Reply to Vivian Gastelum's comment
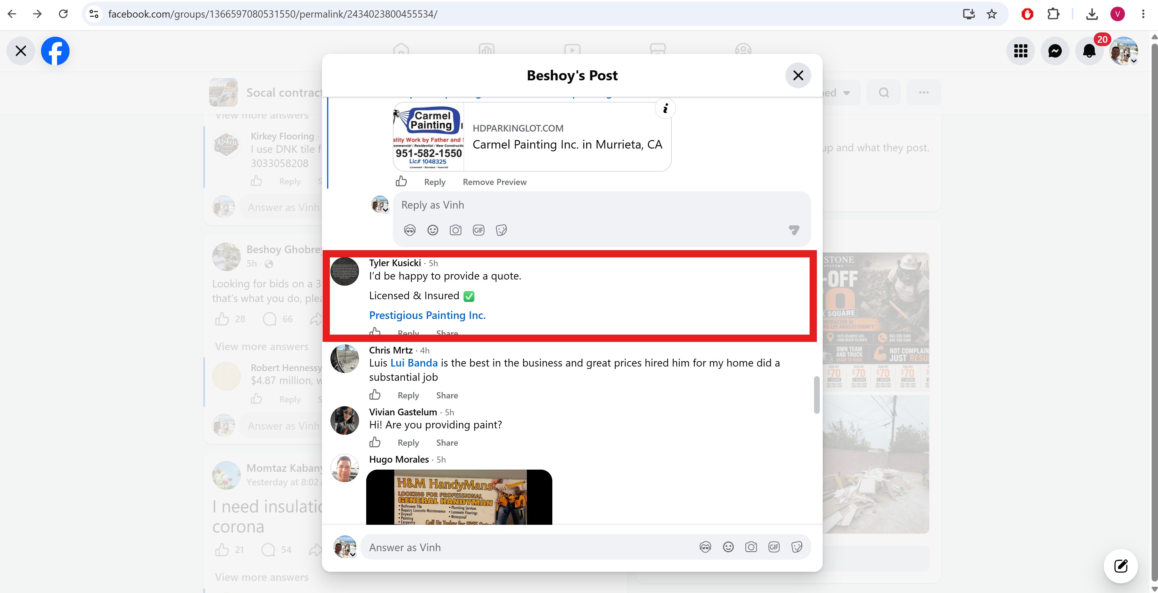This screenshot has height=593, width=1158. pyautogui.click(x=408, y=443)
